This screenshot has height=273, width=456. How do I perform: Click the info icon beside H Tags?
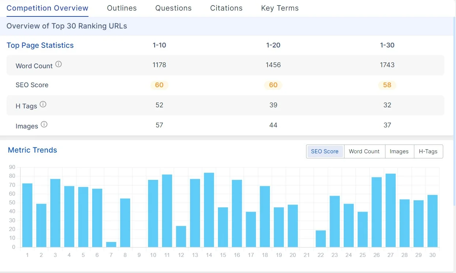click(x=43, y=104)
